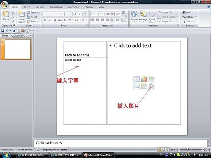Click the Increase Indent icon

[112, 14]
